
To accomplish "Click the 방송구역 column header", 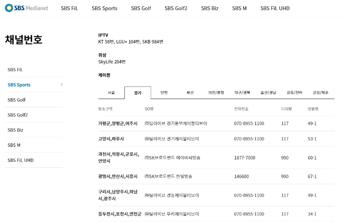I will pyautogui.click(x=105, y=109).
